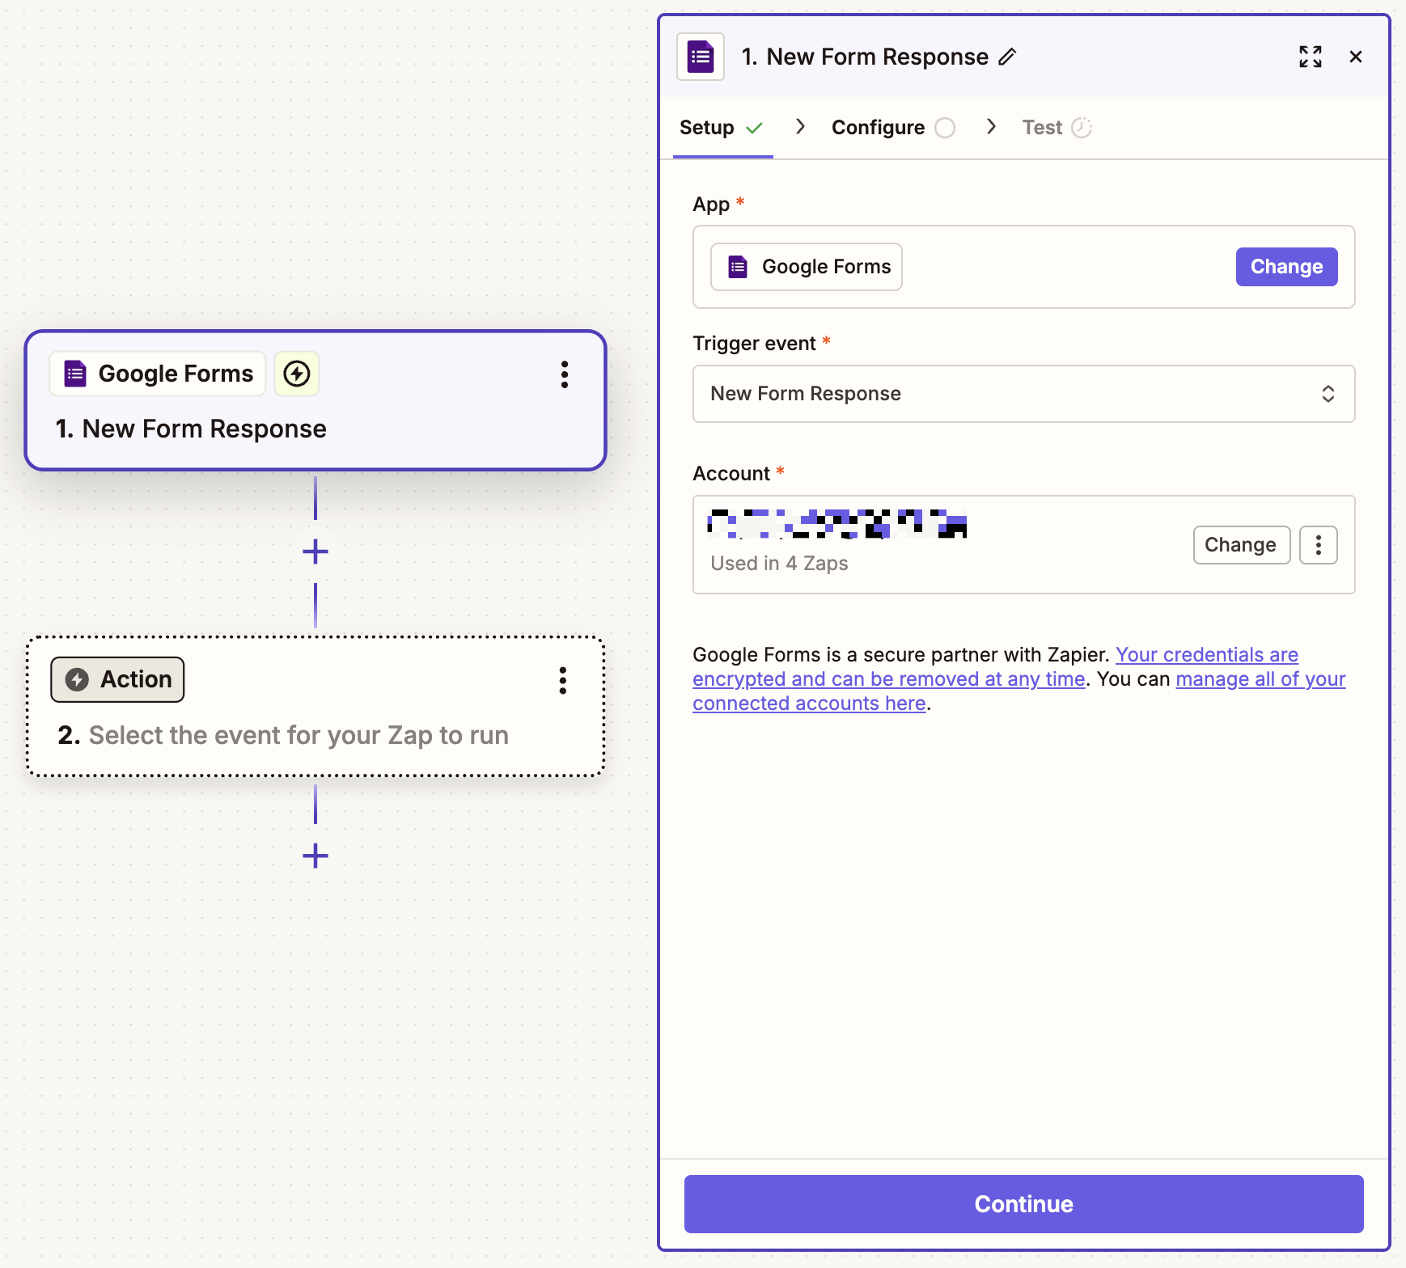Screen dimensions: 1406x1268
Task: Select the Google Forms trigger step card
Action: [316, 400]
